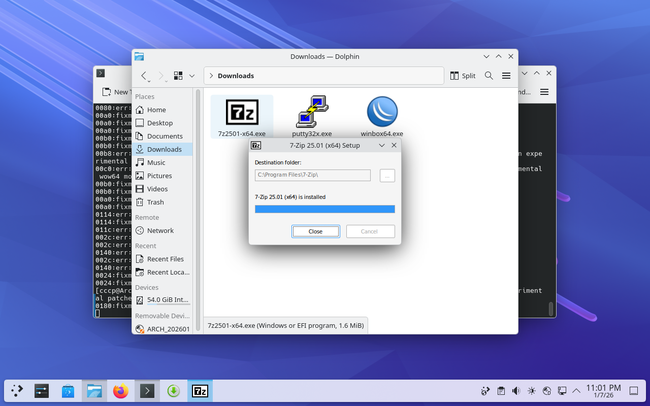Screen dimensions: 650x406
Task: Toggle Split view in Dolphin
Action: [x=463, y=76]
